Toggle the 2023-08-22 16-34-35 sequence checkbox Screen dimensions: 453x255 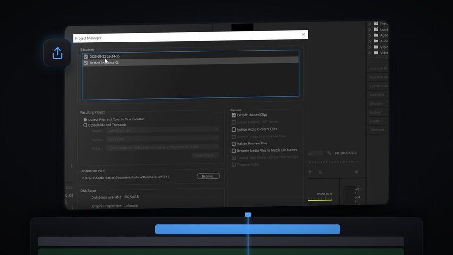click(85, 57)
